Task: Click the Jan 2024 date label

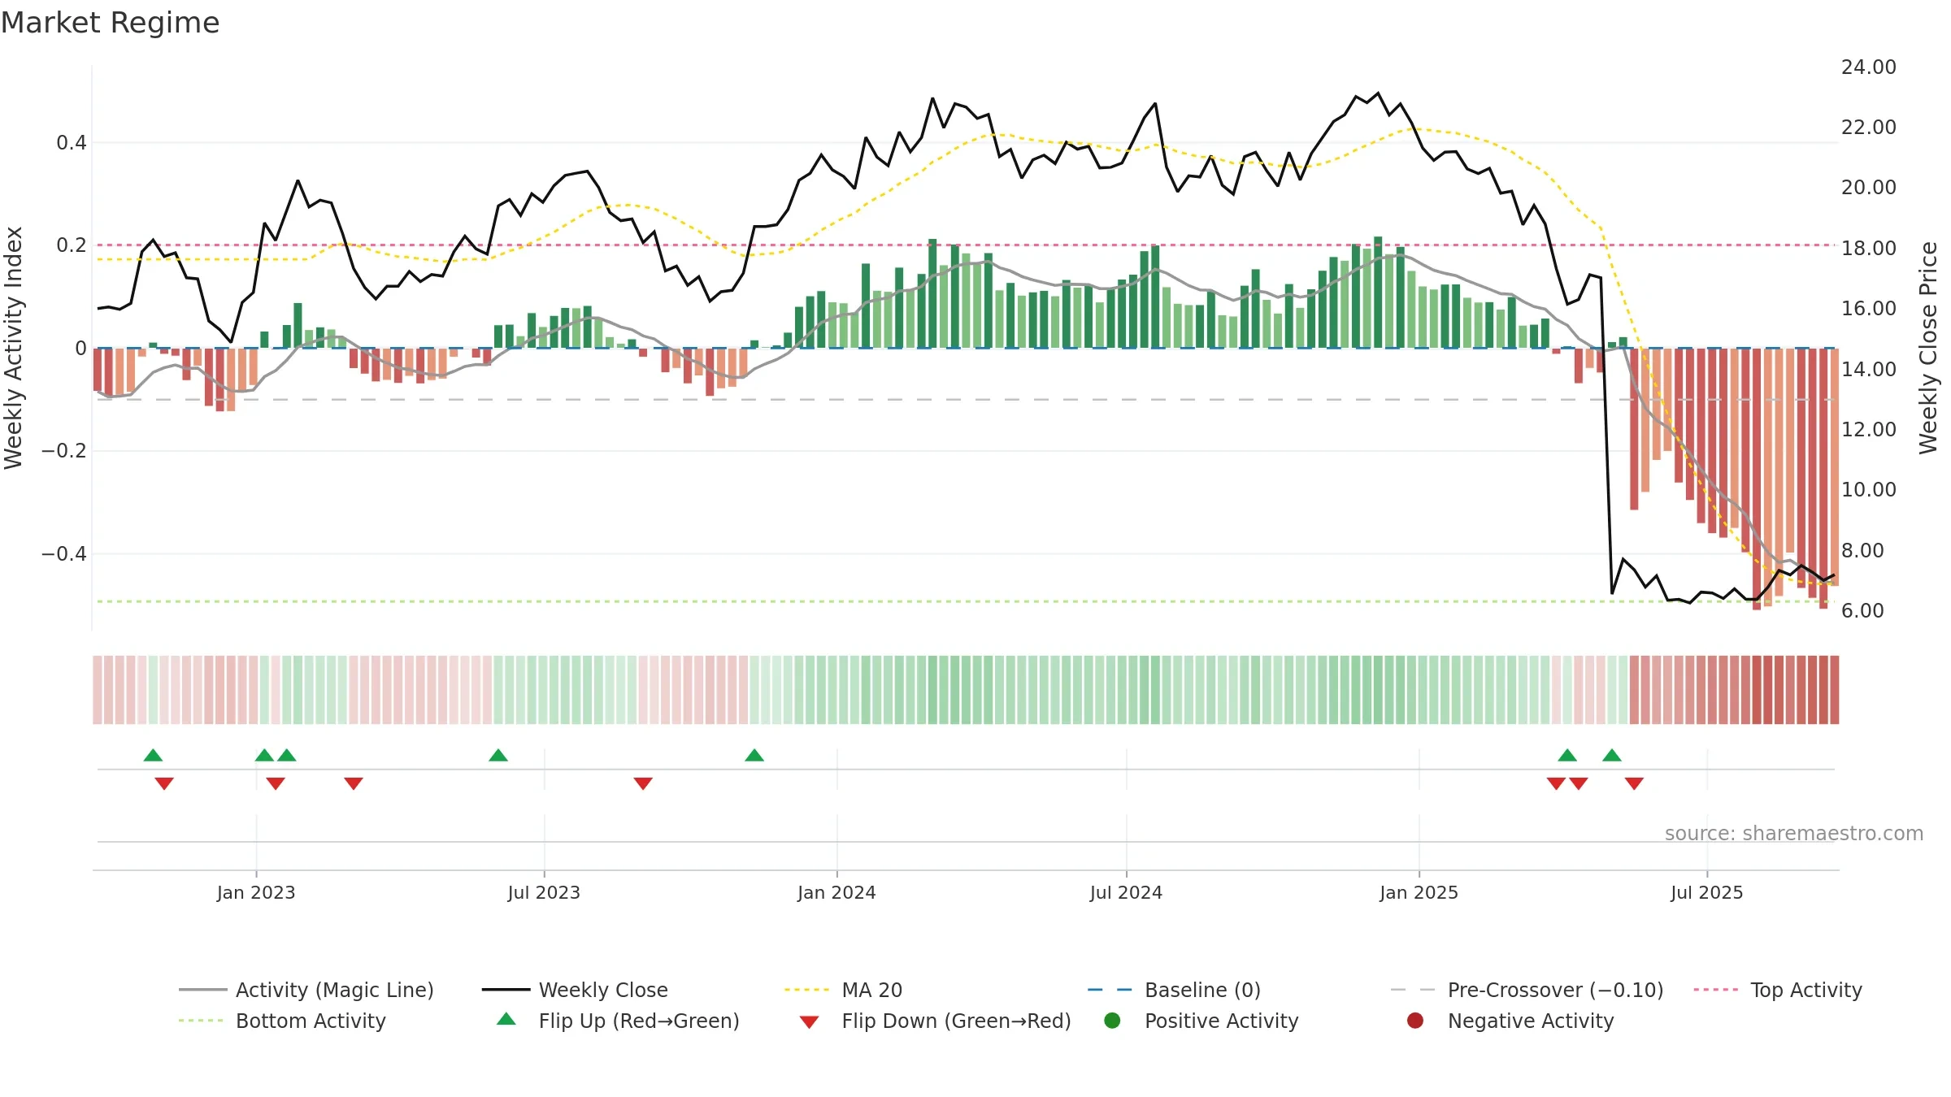Action: pyautogui.click(x=836, y=892)
